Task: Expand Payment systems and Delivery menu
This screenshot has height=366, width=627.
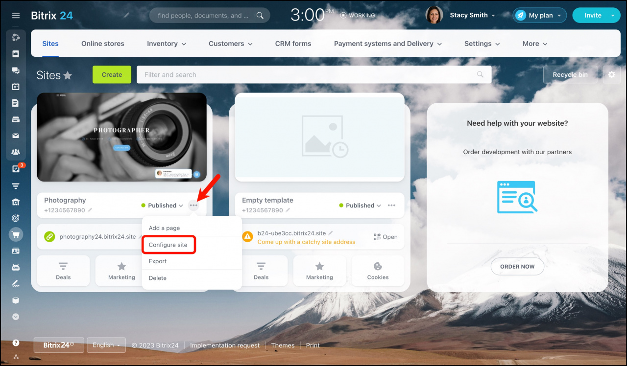Action: (388, 44)
